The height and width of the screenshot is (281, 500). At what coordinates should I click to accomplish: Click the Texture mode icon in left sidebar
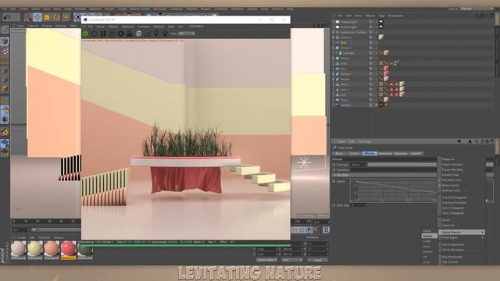[x=5, y=51]
